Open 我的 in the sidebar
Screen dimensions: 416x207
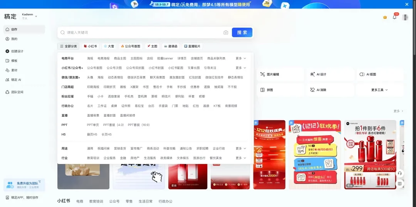pyautogui.click(x=24, y=39)
